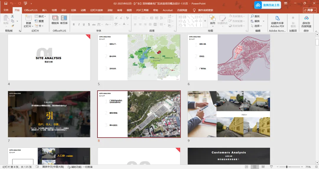This screenshot has width=319, height=169.
Task: Switch to the 幻灯片放映 slideshow tab
Action: [97, 10]
